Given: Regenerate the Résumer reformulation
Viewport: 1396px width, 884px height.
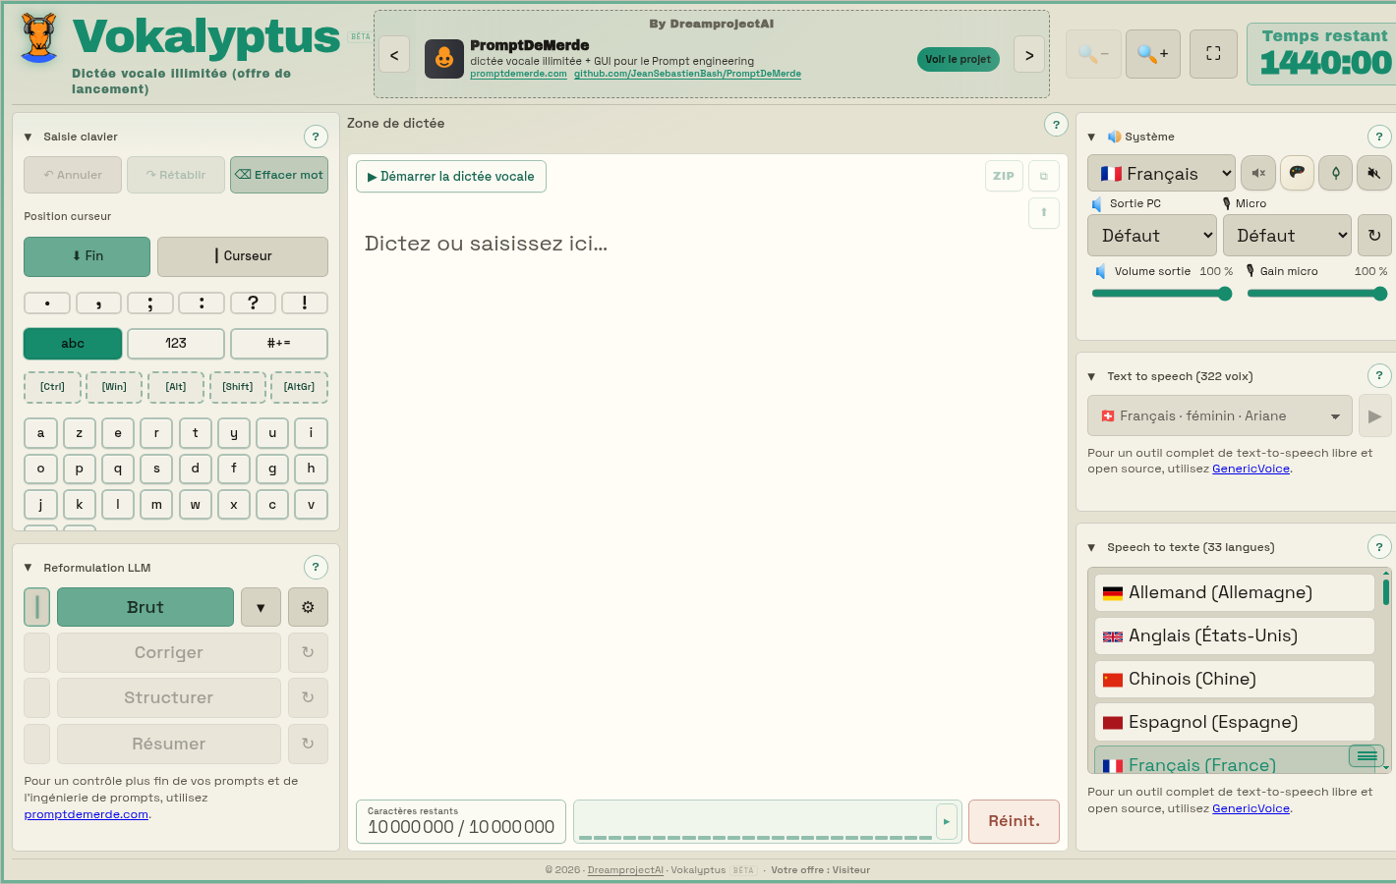Looking at the screenshot, I should pyautogui.click(x=308, y=744).
